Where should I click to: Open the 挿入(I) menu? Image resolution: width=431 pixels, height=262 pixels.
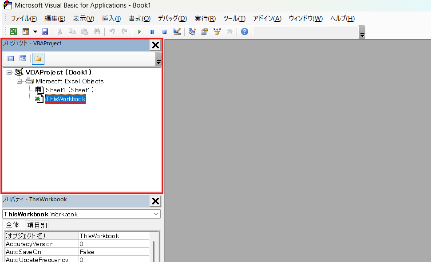[x=111, y=19]
